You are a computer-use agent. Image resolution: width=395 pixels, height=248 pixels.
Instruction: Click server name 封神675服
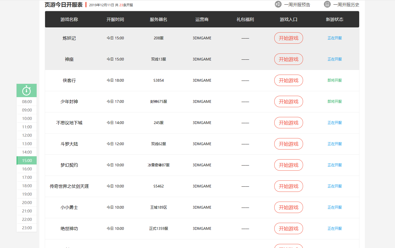[159, 101]
